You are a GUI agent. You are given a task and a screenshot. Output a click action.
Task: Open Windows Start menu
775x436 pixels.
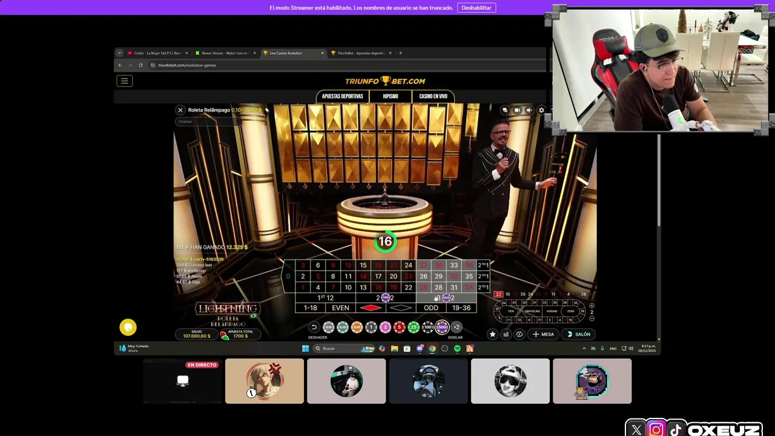305,348
